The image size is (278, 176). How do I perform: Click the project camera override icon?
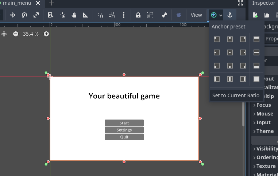tap(179, 15)
